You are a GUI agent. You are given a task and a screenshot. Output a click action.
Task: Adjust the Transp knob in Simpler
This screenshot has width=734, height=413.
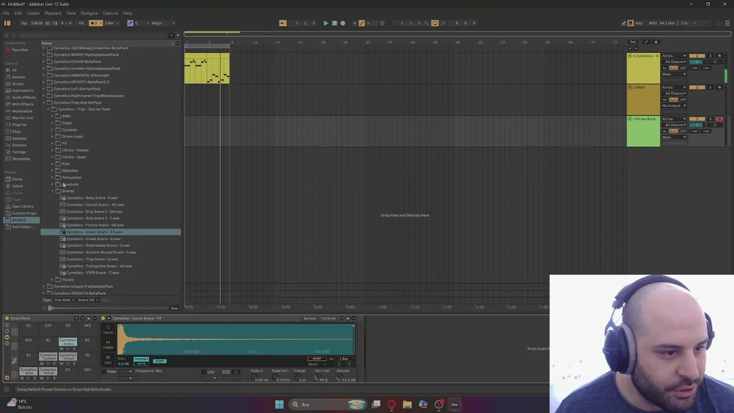click(x=298, y=378)
